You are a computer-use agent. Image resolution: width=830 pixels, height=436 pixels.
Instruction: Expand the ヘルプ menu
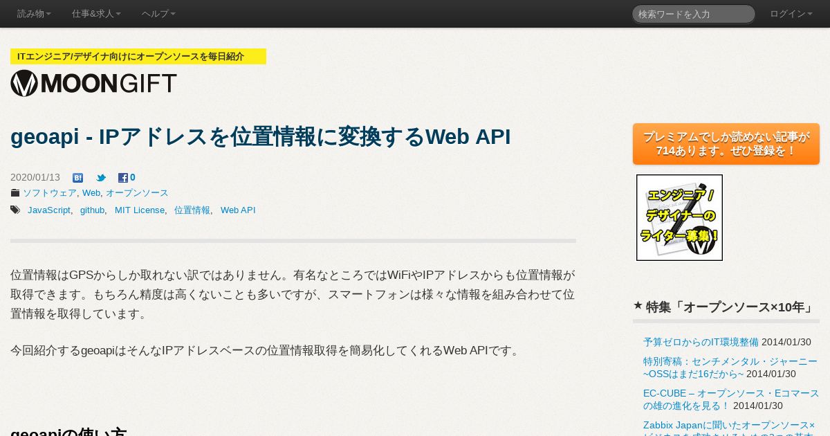158,14
